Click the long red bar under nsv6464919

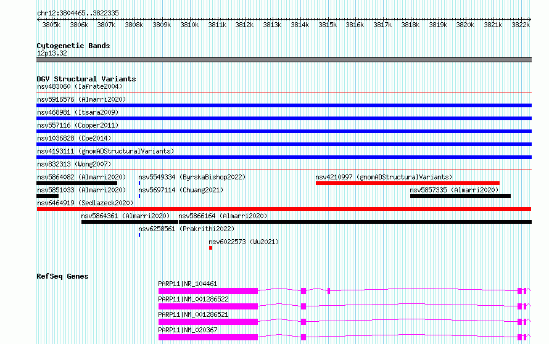click(284, 209)
